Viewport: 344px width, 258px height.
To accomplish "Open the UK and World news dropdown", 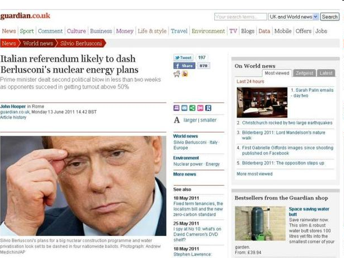I will (x=293, y=17).
